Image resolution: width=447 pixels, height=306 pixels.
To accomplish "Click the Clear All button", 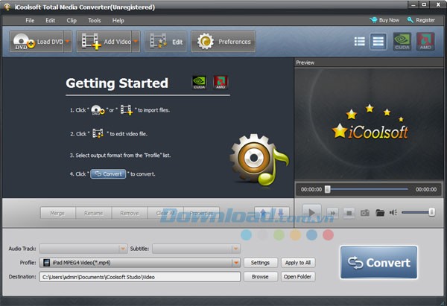I will (165, 213).
